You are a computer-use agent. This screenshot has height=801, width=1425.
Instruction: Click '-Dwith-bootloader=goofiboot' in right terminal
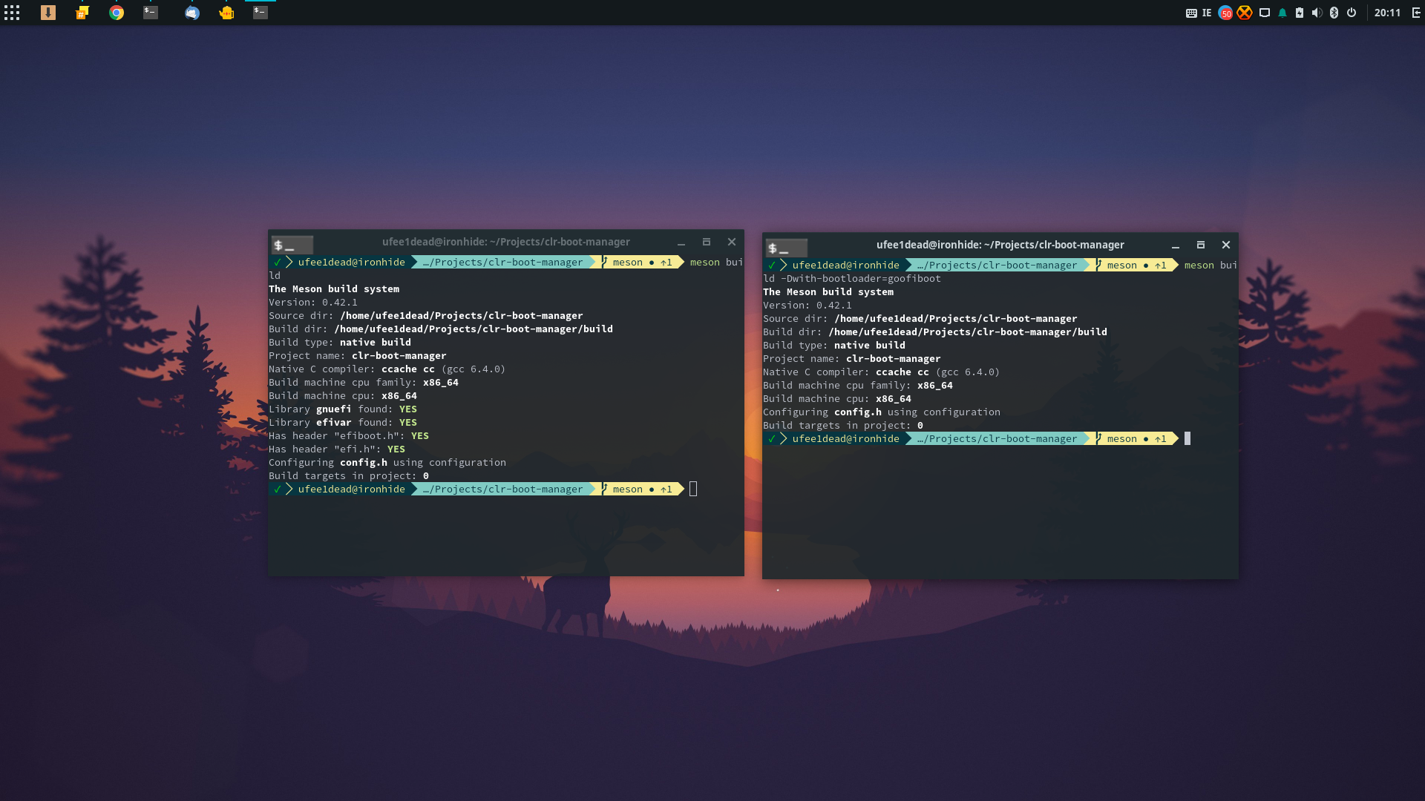point(861,279)
